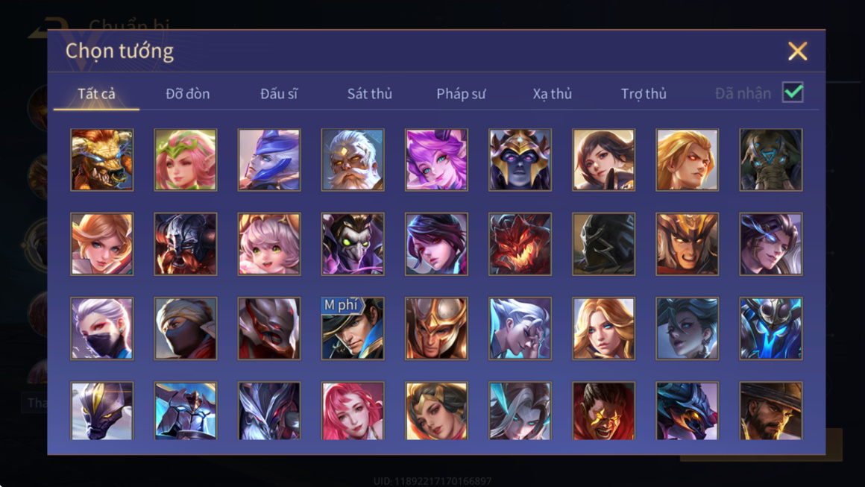Select the golden horned beast hero portrait
The height and width of the screenshot is (487, 865).
[102, 160]
